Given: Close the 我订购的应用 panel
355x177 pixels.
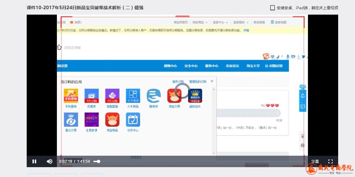Looking at the screenshot, I should coord(212,81).
